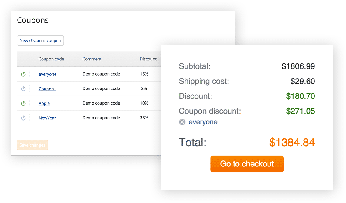Open the everyone coupon code link
The width and height of the screenshot is (346, 203).
pos(48,74)
